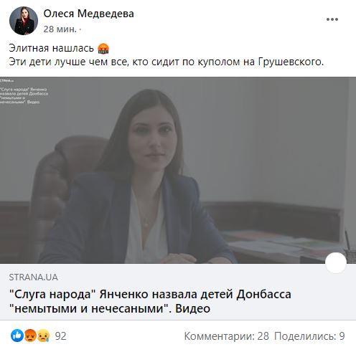Click the crying sad reaction icon

click(x=43, y=336)
